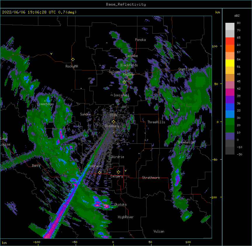This screenshot has width=252, height=246.
Task: Pick the slate purple 10 dBZ swatch
Action: tap(230, 136)
